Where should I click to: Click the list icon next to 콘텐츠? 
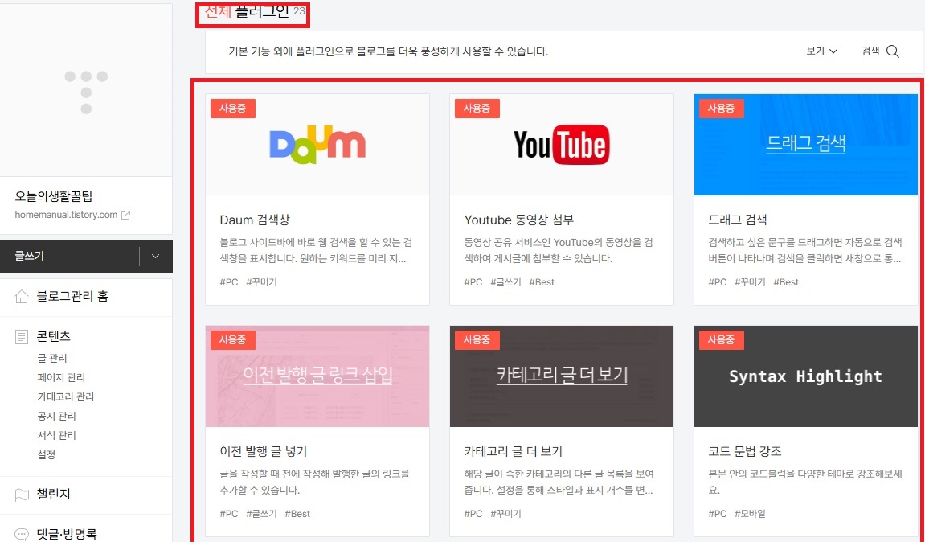pyautogui.click(x=20, y=336)
